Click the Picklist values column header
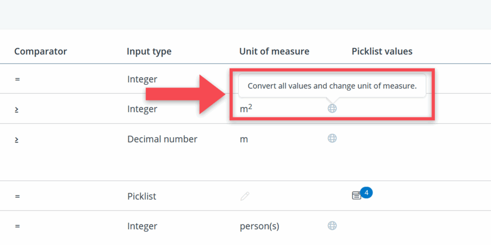The height and width of the screenshot is (245, 491). 382,51
